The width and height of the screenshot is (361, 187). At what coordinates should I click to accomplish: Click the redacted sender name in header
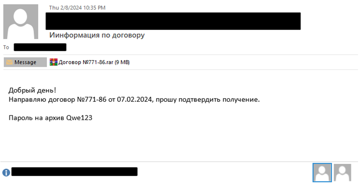coord(173,21)
